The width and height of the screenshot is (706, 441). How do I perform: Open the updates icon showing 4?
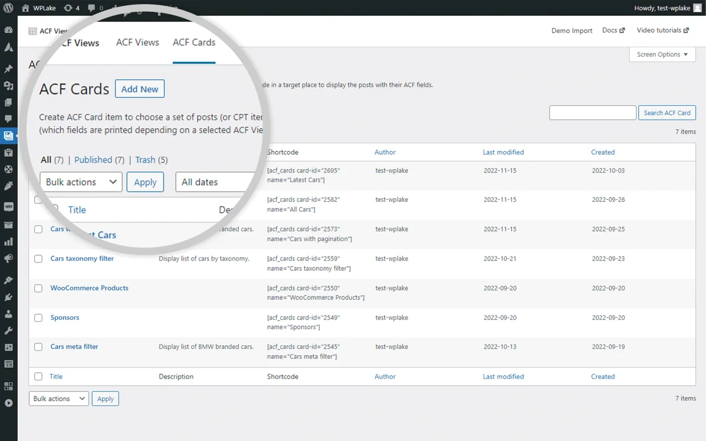click(x=68, y=8)
